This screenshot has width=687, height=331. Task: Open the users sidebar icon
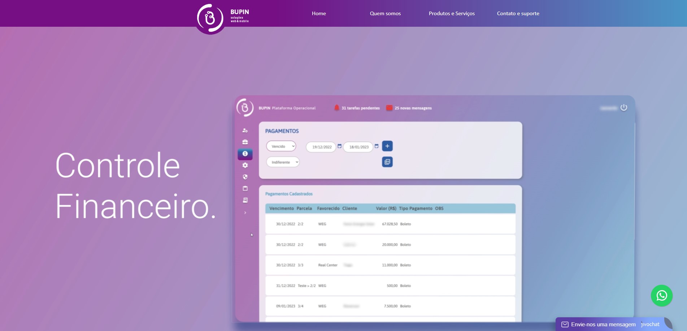click(x=245, y=130)
